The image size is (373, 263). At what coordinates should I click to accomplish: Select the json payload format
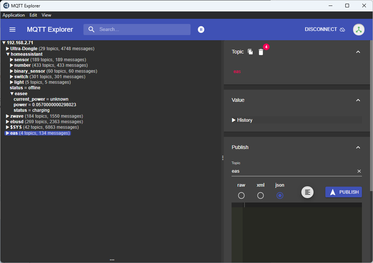click(x=280, y=195)
